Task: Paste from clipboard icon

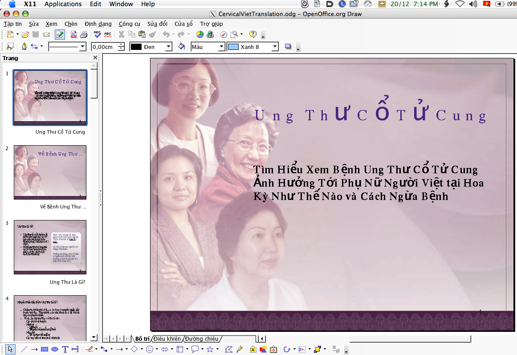Action: [x=142, y=34]
